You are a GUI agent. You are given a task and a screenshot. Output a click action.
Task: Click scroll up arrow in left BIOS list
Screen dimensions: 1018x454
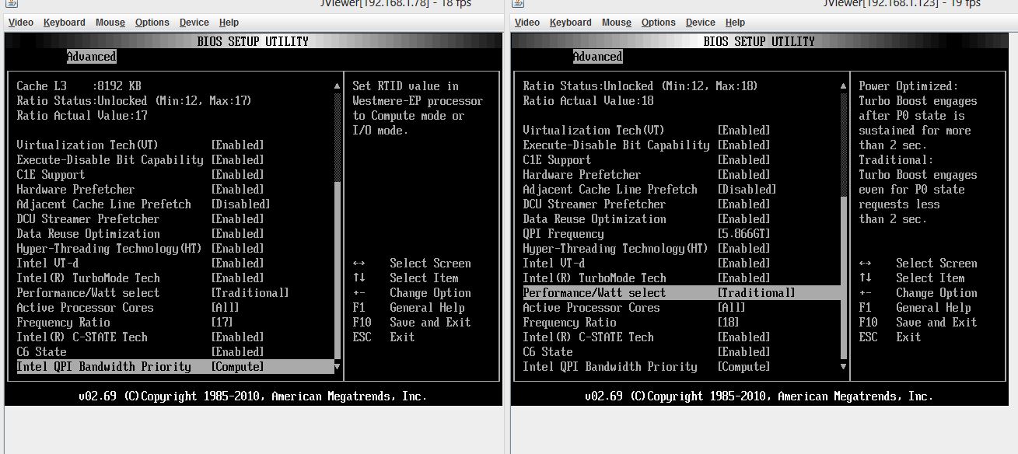pyautogui.click(x=337, y=86)
